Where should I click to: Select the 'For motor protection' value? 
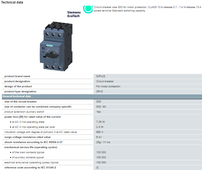108,86
